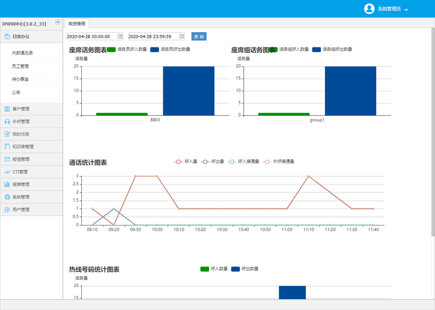
Task: Switch to the 欢迎使用 tab
Action: click(x=77, y=24)
